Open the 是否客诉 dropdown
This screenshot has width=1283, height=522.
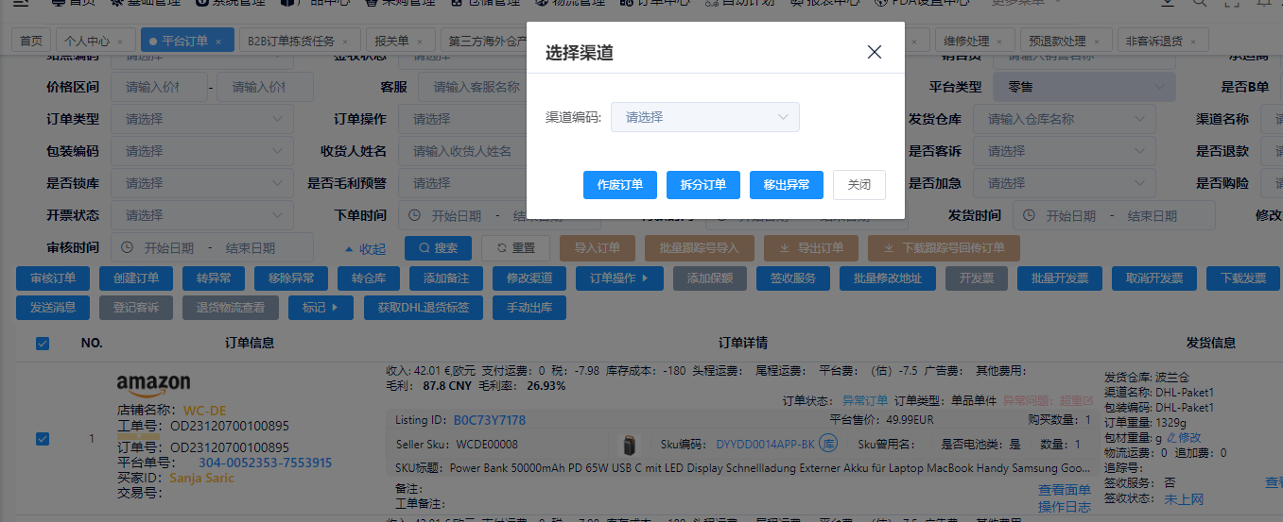[x=1065, y=151]
